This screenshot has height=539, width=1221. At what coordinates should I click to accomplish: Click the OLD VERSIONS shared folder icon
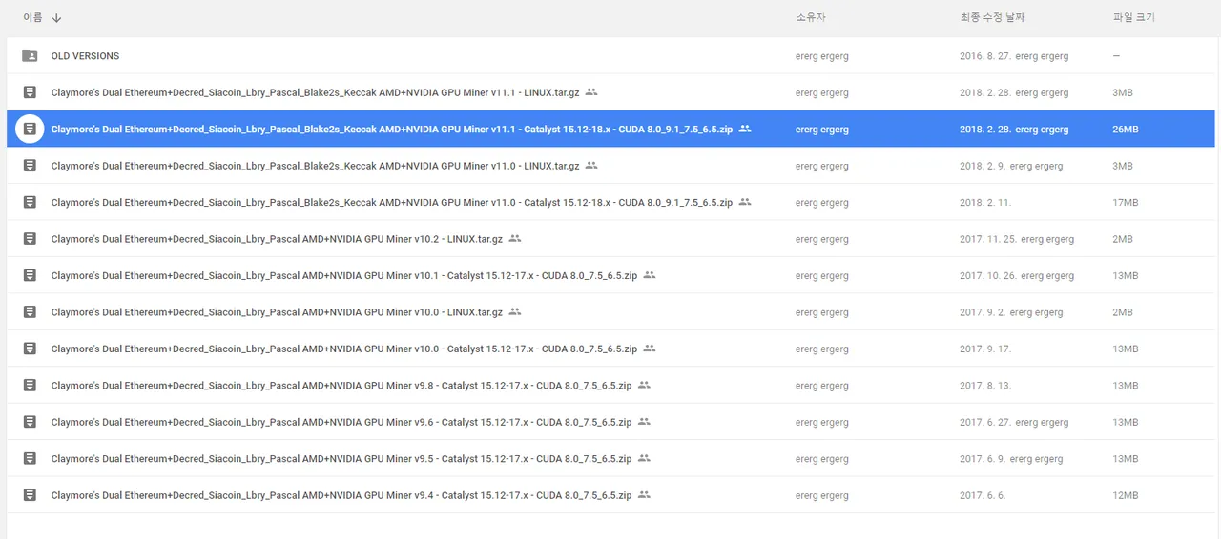tap(30, 56)
